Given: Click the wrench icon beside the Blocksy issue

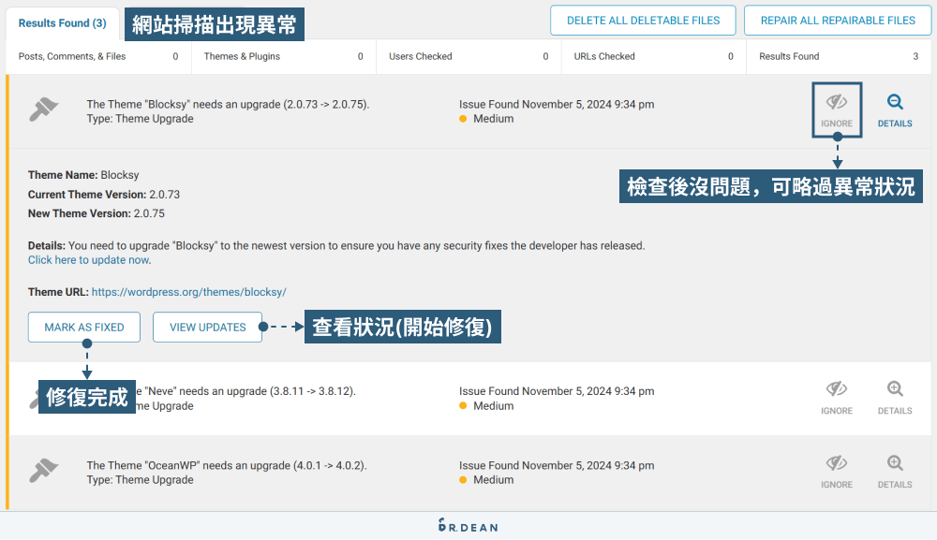Looking at the screenshot, I should (x=43, y=109).
